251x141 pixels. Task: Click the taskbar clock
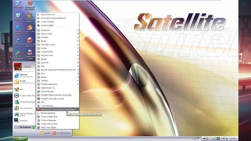(x=233, y=139)
